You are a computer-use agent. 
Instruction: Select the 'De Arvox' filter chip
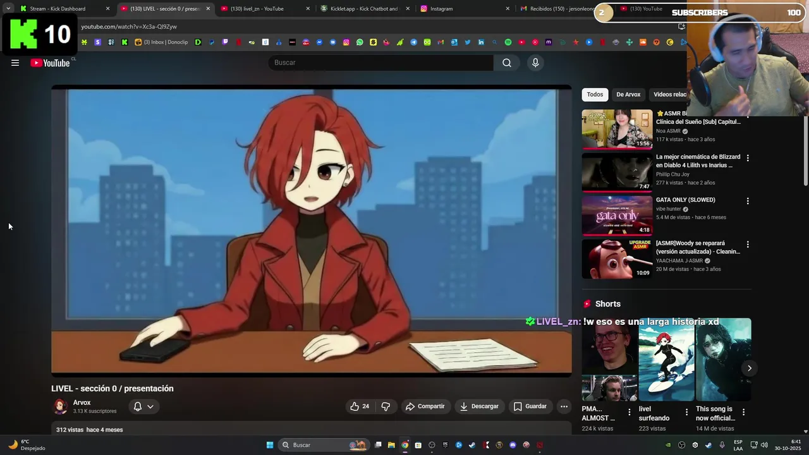point(628,94)
